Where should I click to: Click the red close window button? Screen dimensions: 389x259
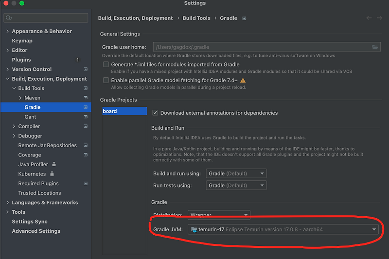click(6, 3)
